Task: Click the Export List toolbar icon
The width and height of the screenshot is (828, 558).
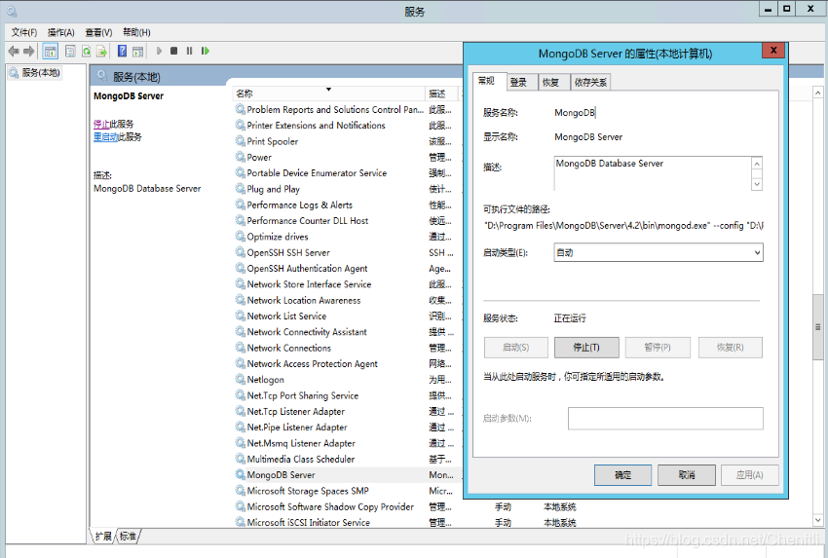Action: point(101,52)
